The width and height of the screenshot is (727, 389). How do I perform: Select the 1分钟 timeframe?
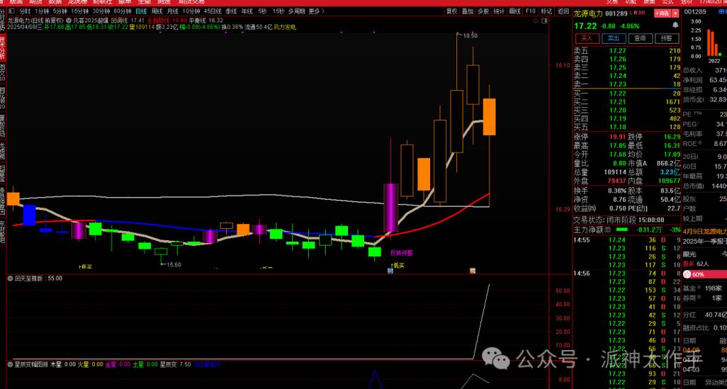[42, 11]
